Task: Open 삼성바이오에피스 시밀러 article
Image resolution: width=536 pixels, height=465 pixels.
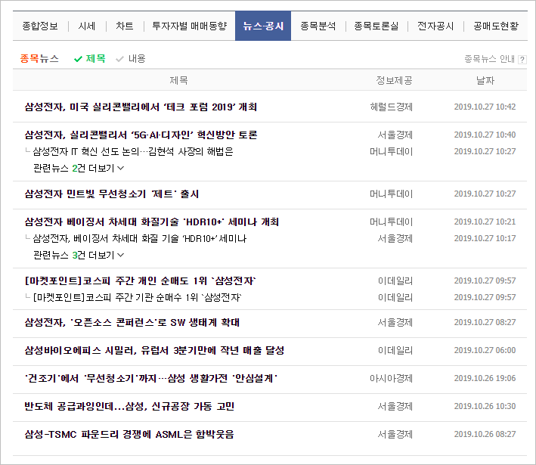Action: click(154, 351)
